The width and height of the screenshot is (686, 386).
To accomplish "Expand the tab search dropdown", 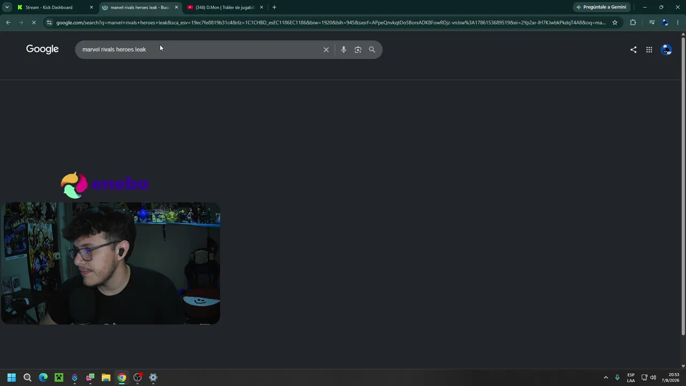I will point(7,8).
